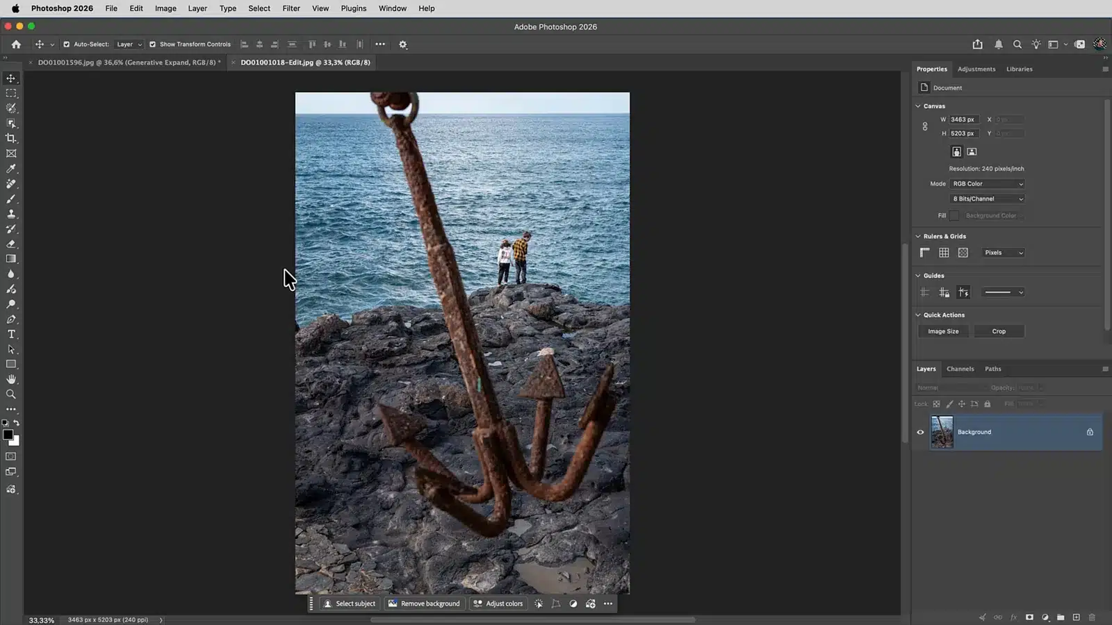Image resolution: width=1112 pixels, height=625 pixels.
Task: Open the 8 Bits/Channel dropdown
Action: tap(988, 199)
